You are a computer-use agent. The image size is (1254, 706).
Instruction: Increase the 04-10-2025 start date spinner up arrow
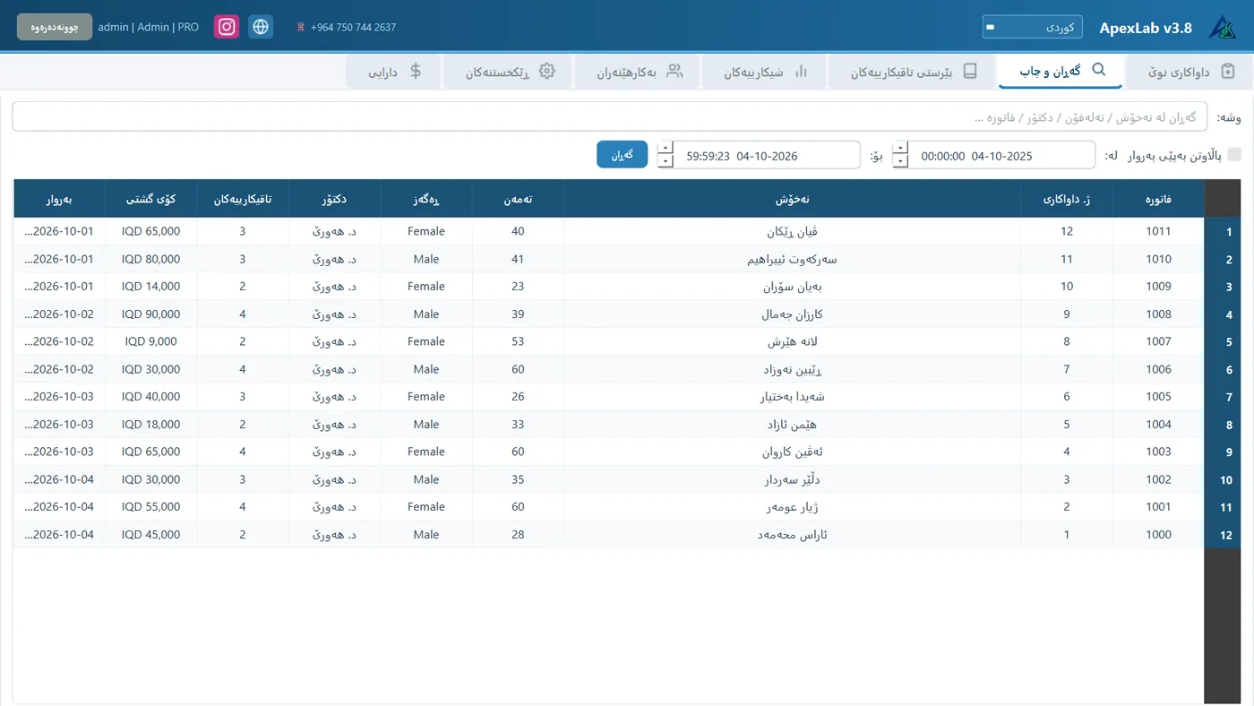click(x=900, y=149)
